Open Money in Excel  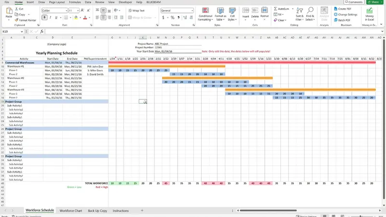pos(369,14)
